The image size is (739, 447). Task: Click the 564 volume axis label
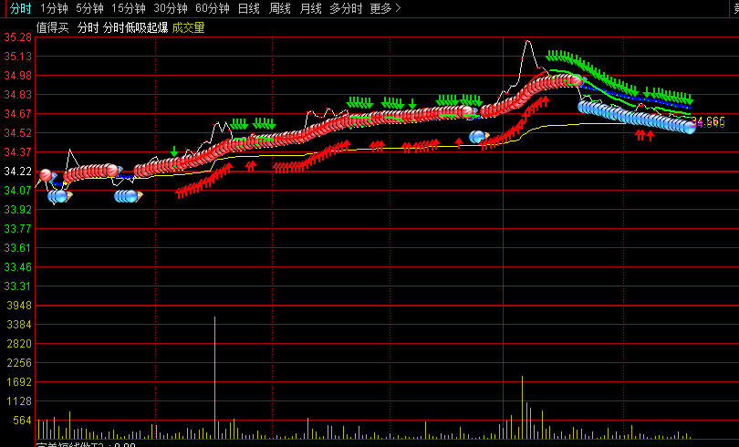[x=23, y=421]
